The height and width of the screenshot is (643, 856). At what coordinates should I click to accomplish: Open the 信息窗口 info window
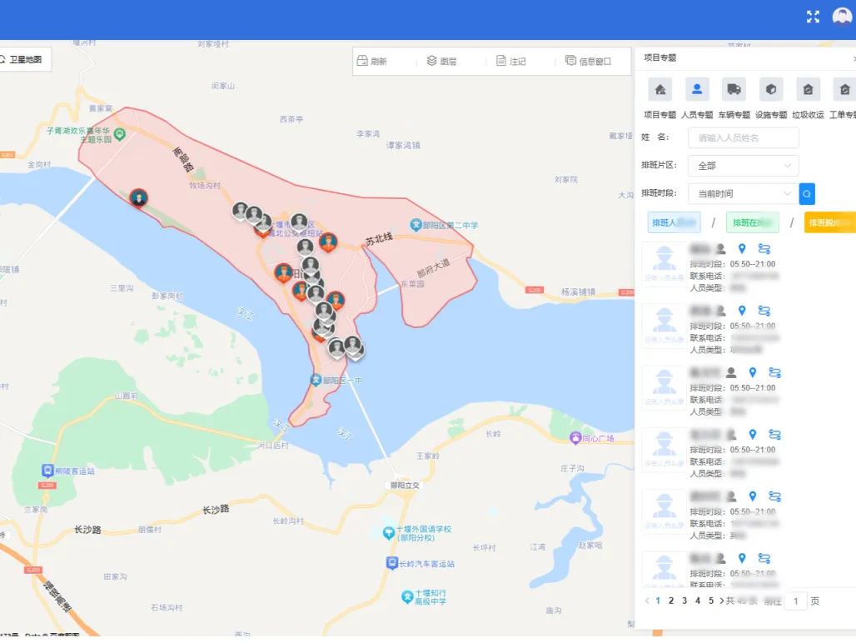pos(588,62)
